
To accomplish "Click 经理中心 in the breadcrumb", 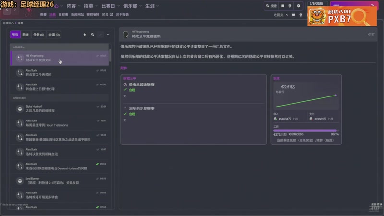I will click(8, 23).
